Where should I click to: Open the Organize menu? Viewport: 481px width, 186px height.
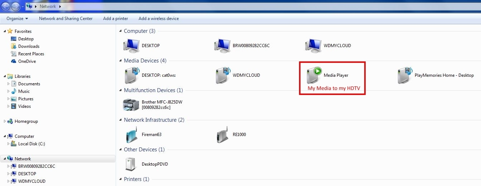tap(17, 19)
